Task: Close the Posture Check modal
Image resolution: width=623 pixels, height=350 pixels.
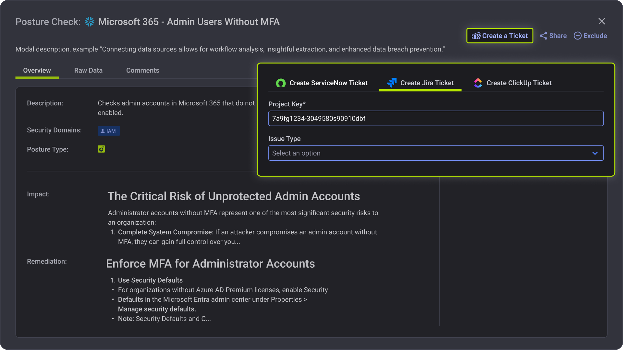Action: coord(602,21)
